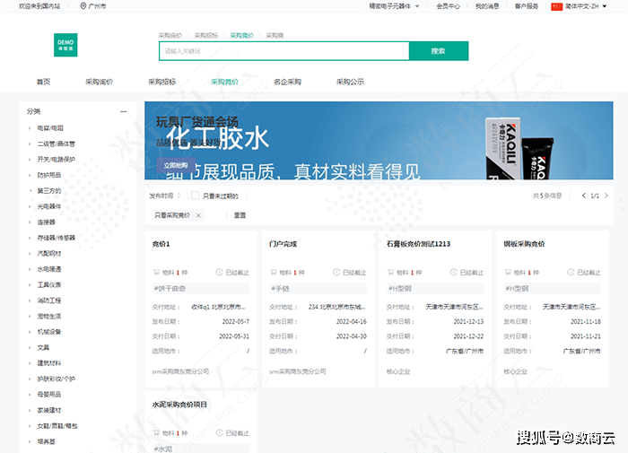This screenshot has height=453, width=628.
Task: Select the 水电暖通 category
Action: coord(48,269)
